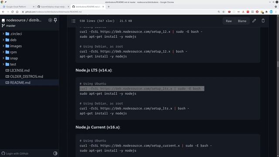Expand the snap folder chevron
The width and height of the screenshot is (279, 157).
click(3, 58)
